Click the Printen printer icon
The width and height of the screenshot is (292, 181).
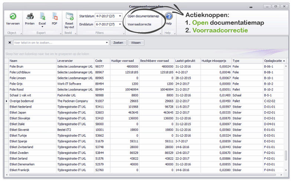30,17
